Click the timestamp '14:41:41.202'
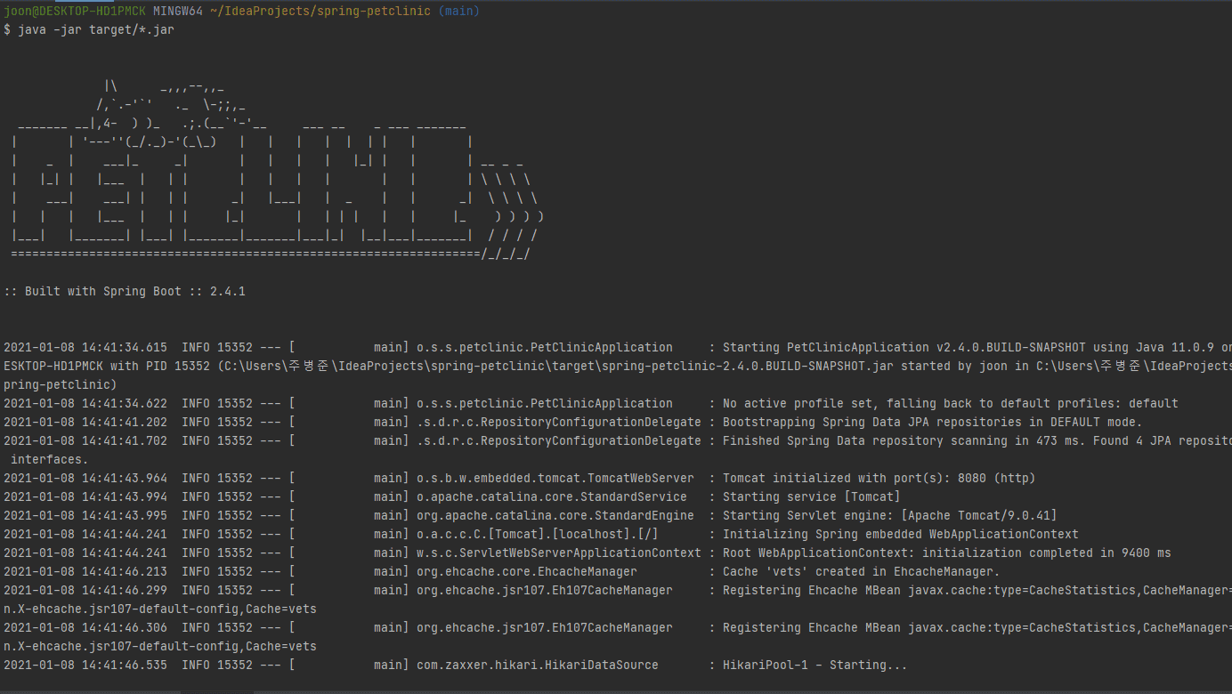This screenshot has height=694, width=1232. (125, 423)
